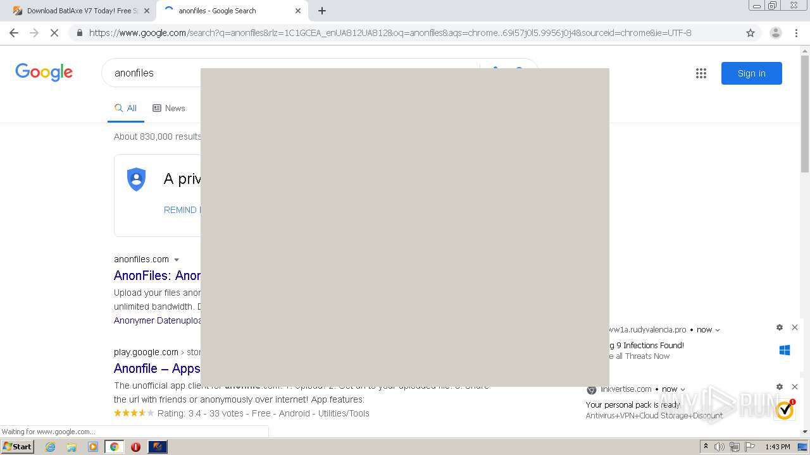Screen dimensions: 810x455
Task: Open the Action Center flag icon
Action: pos(750,447)
